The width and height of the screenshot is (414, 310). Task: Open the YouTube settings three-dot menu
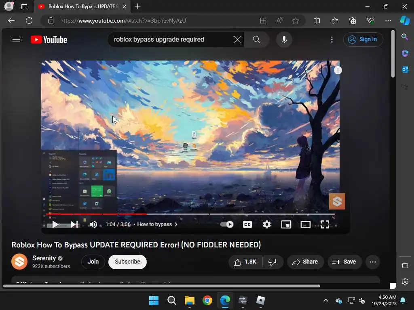click(332, 40)
